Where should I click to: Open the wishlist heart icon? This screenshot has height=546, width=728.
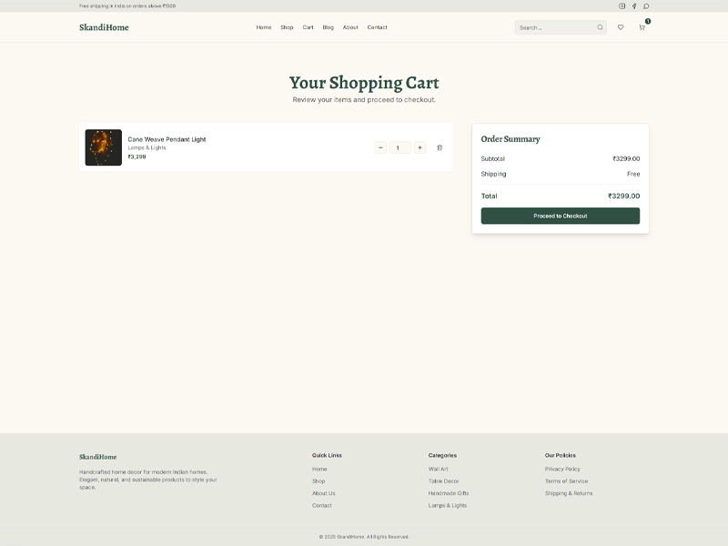pos(621,28)
